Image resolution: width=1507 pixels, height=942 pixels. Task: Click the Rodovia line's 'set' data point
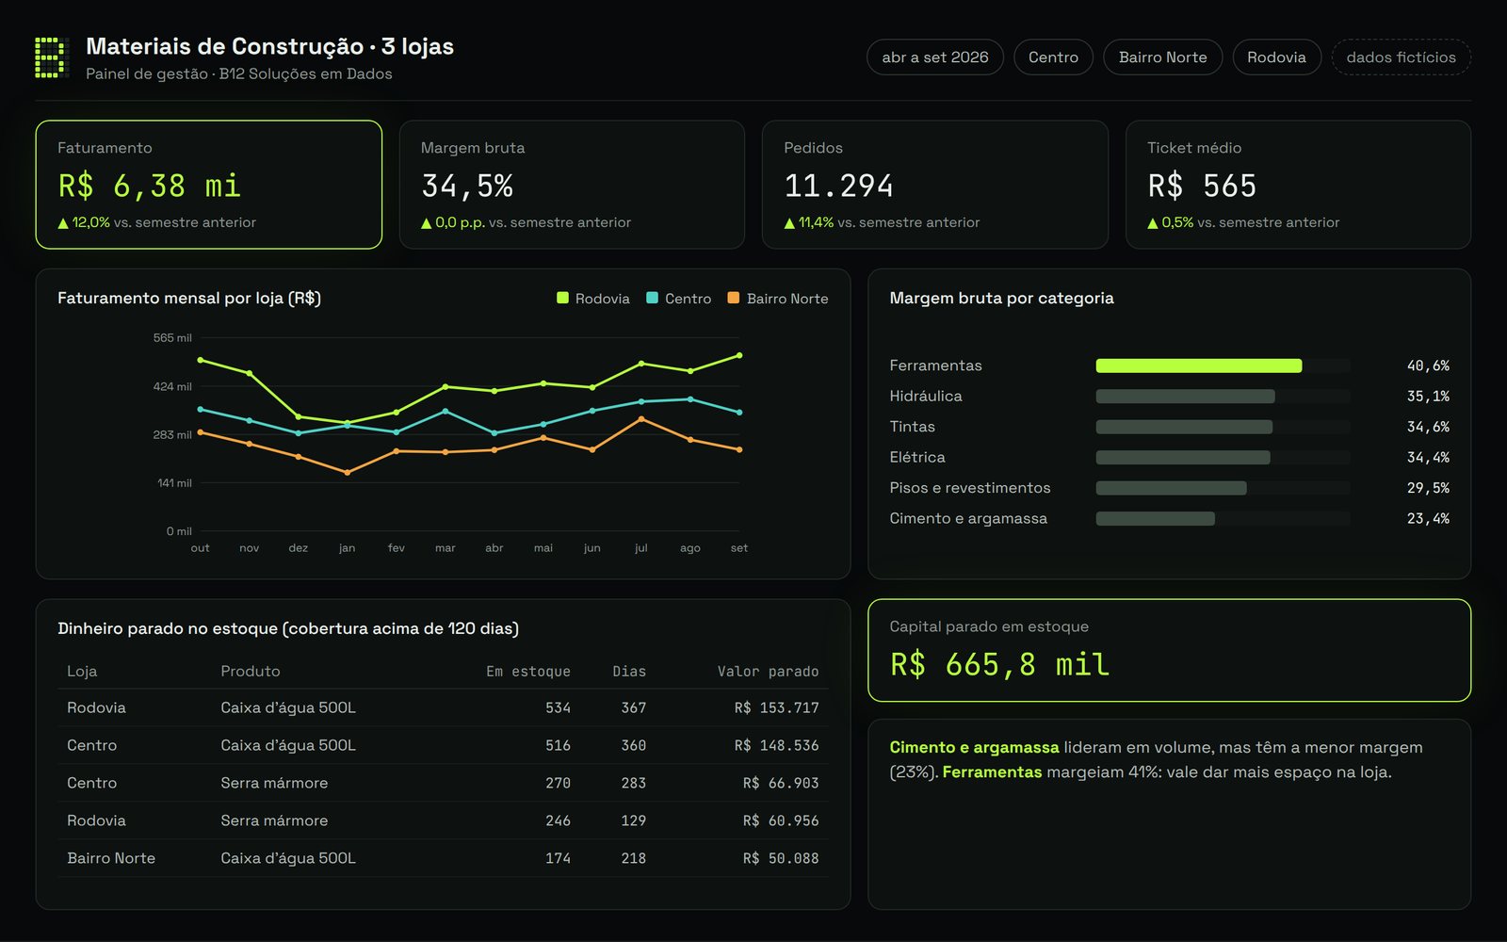tap(739, 355)
